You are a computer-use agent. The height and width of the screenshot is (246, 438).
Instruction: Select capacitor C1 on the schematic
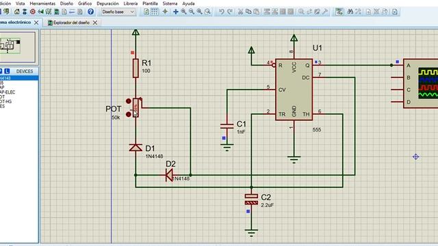[227, 126]
